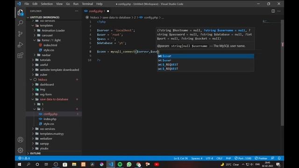Open the Explorer view in activity bar
The height and width of the screenshot is (168, 299).
(x=20, y=13)
